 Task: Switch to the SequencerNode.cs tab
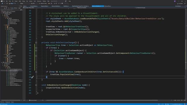click(44, 6)
